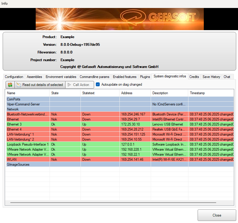Click the version text 8.0.0-Debug+1957de95
The image size is (238, 223).
[80, 45]
